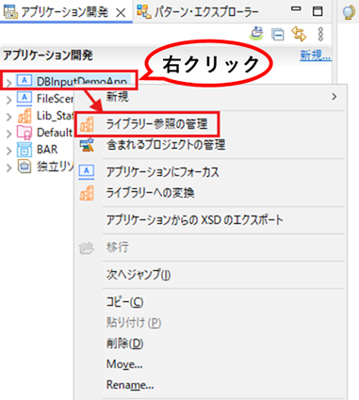The image size is (359, 400).
Task: Switch to the アプリケーション開発 tab
Action: (x=64, y=12)
